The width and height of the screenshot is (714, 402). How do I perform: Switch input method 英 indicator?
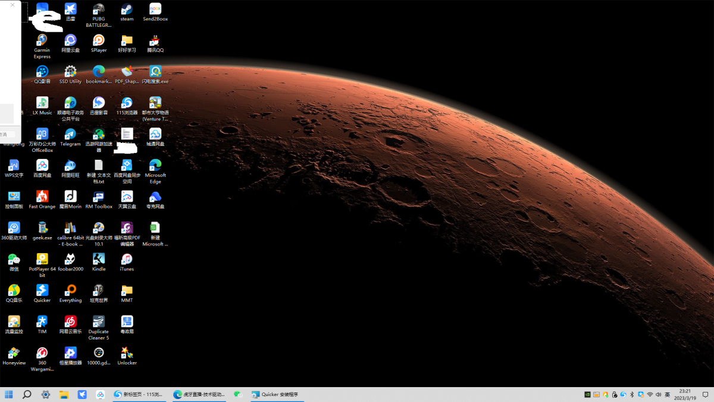pyautogui.click(x=668, y=394)
